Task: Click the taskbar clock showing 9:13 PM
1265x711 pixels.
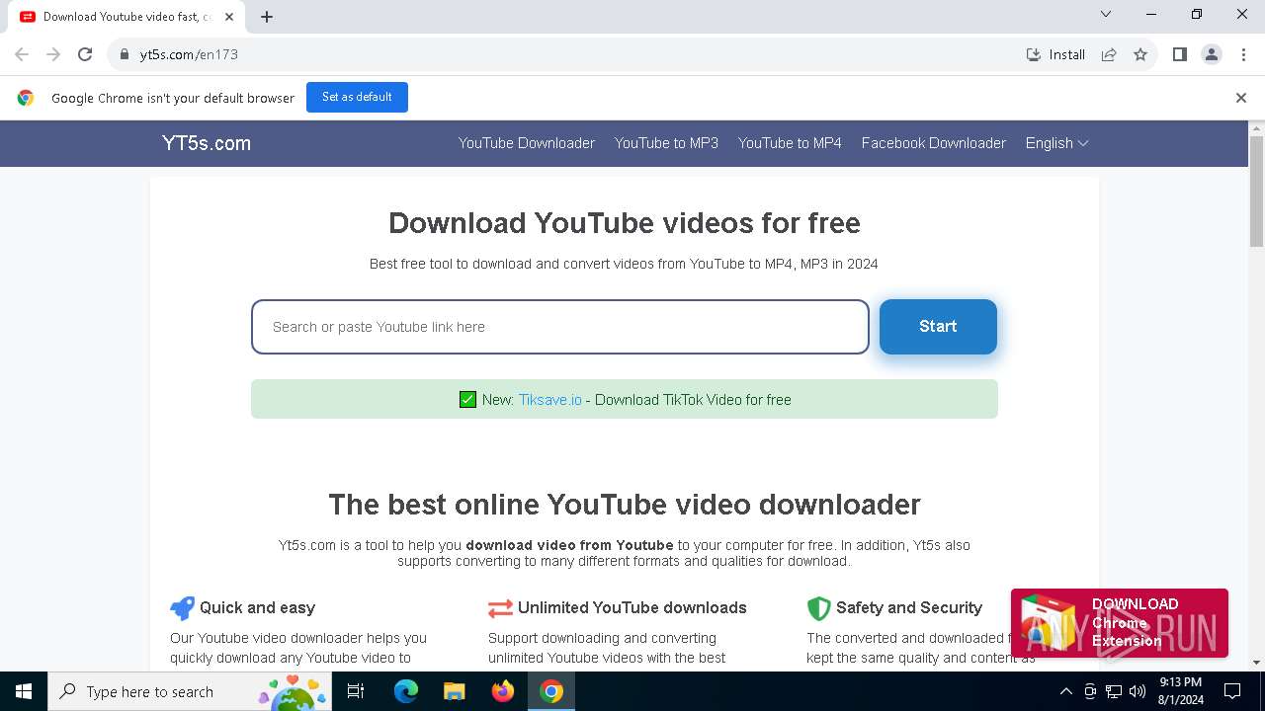Action: coord(1180,691)
